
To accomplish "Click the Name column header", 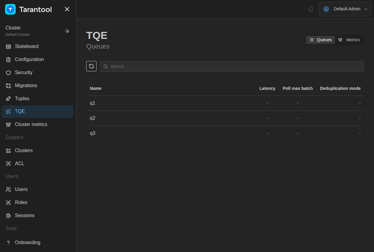I will (x=96, y=88).
